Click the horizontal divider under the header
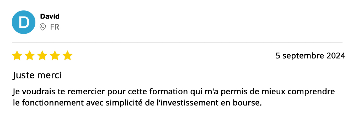This screenshot has height=115, width=353. tap(177, 42)
